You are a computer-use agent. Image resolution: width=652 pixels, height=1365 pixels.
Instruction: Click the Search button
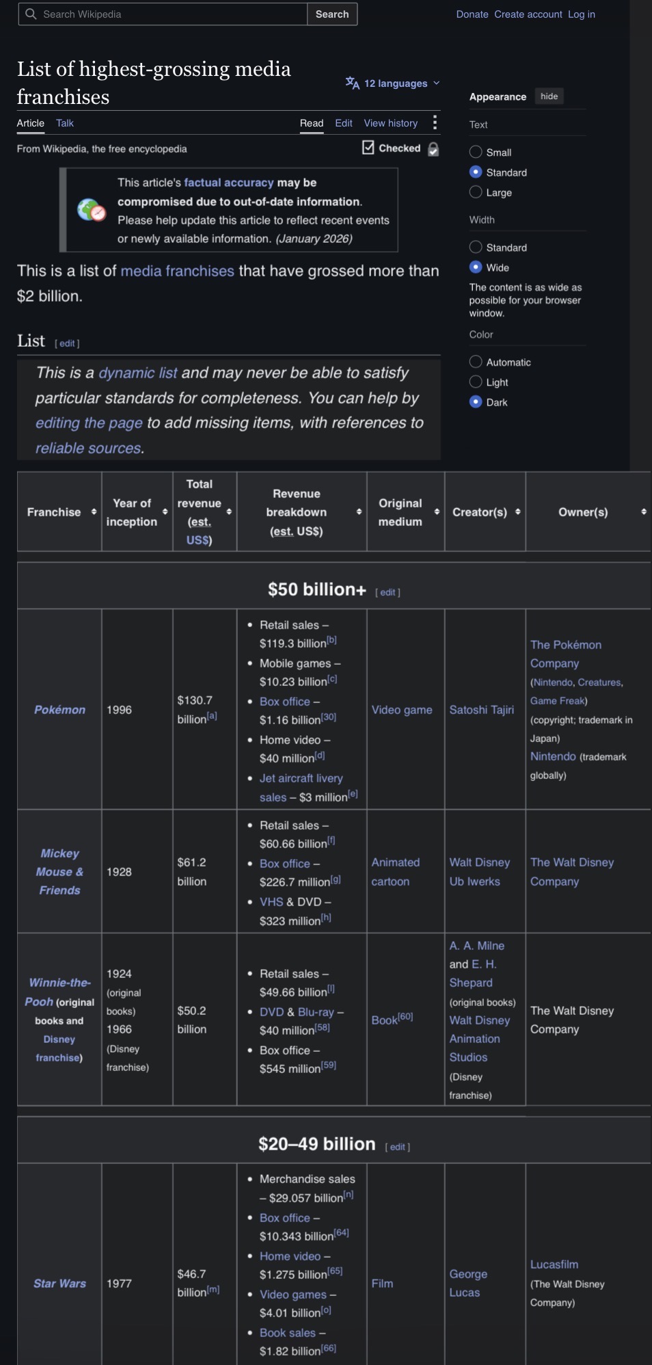coord(332,14)
